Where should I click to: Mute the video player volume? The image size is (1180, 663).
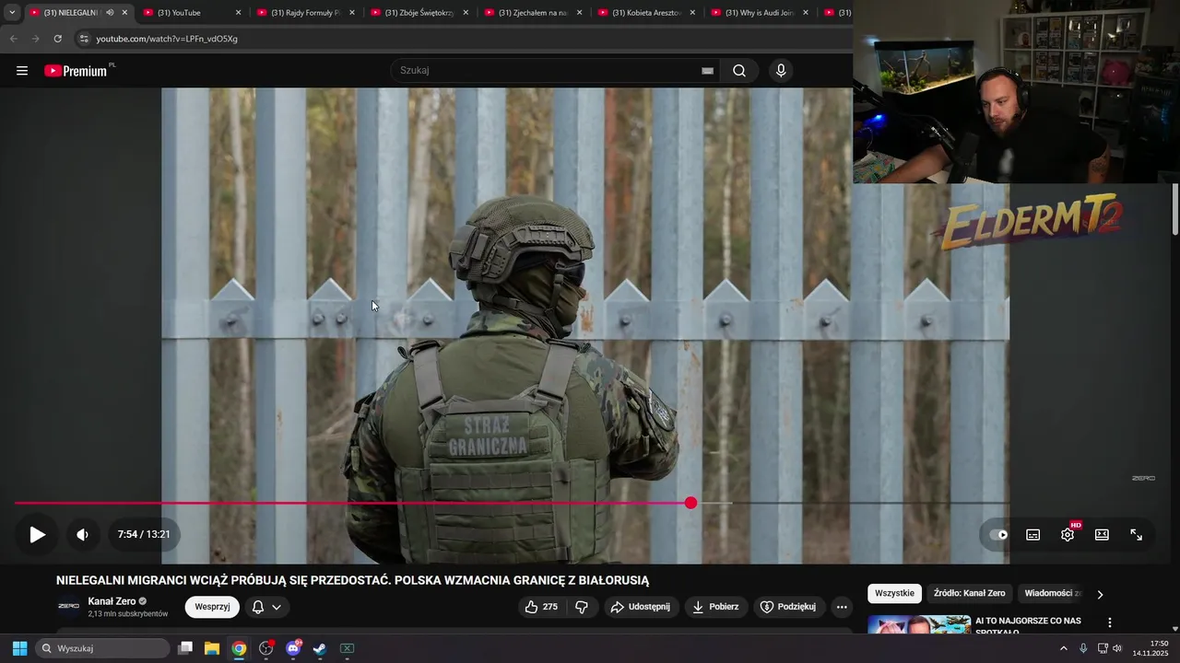click(x=82, y=534)
